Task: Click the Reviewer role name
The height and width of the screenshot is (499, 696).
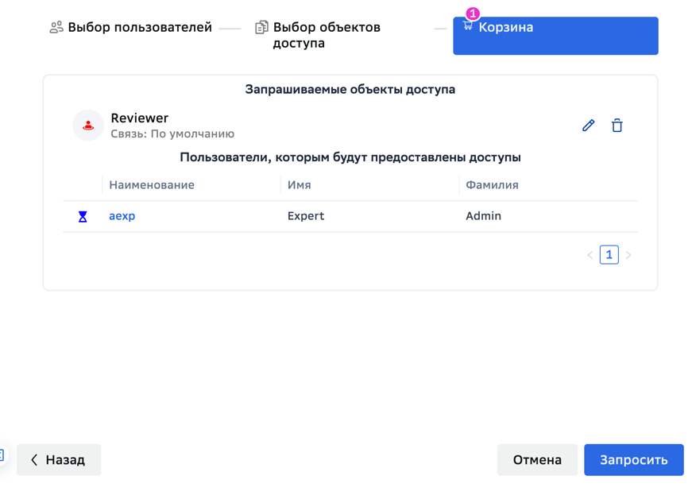Action: click(x=139, y=118)
